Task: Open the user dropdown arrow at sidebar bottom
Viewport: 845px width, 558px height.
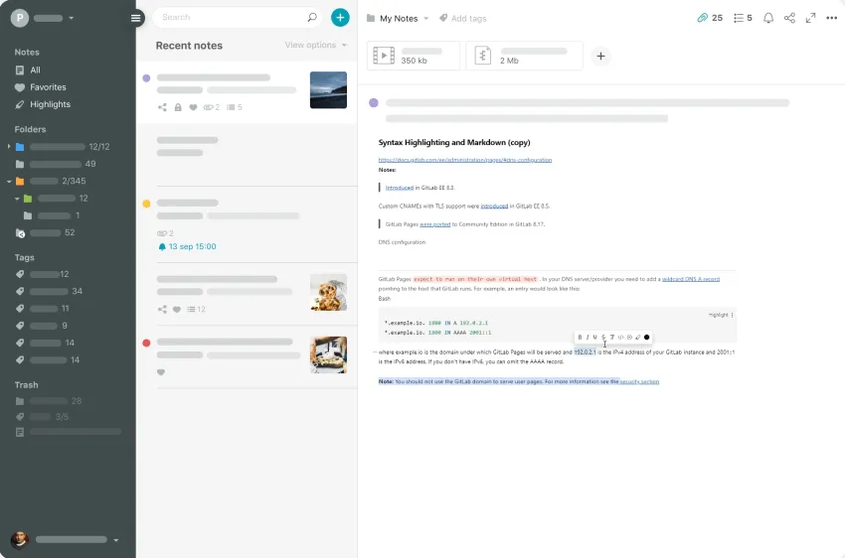Action: pyautogui.click(x=116, y=540)
